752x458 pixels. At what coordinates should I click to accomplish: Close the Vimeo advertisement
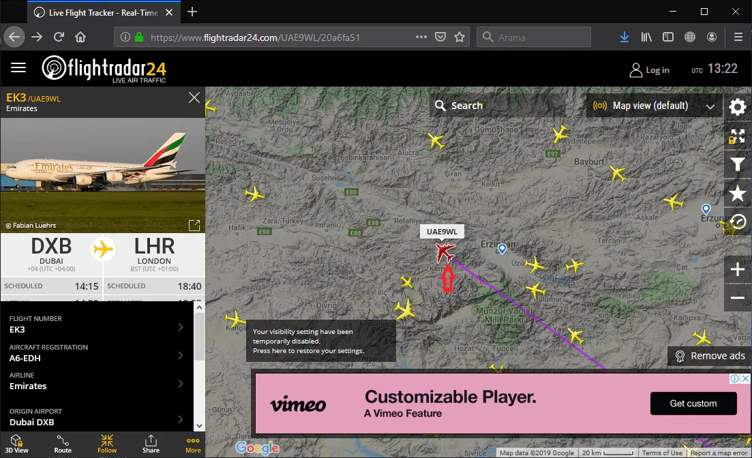pos(745,378)
